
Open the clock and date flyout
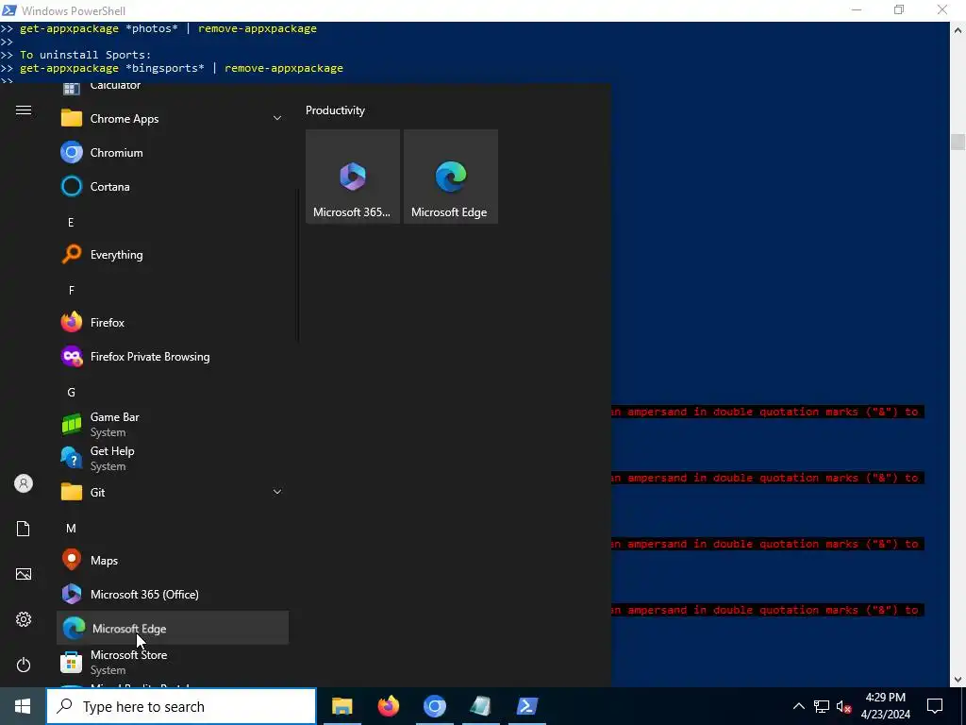click(x=885, y=706)
